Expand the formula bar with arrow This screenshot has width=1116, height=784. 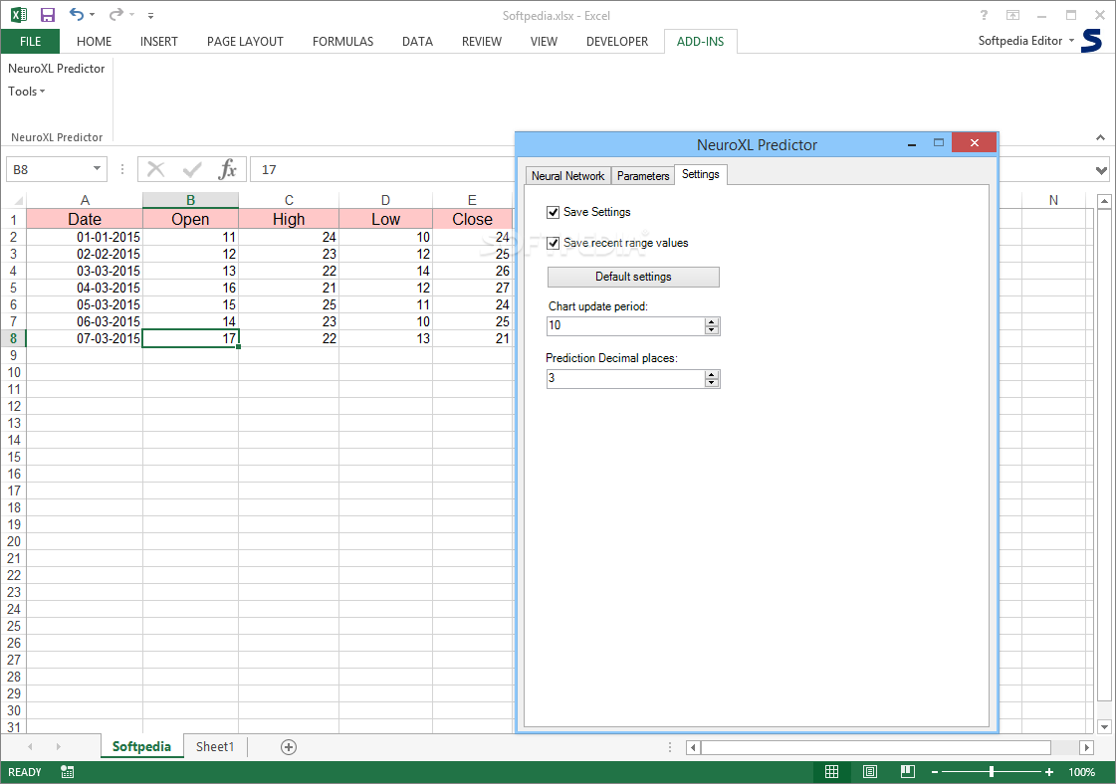(1101, 170)
